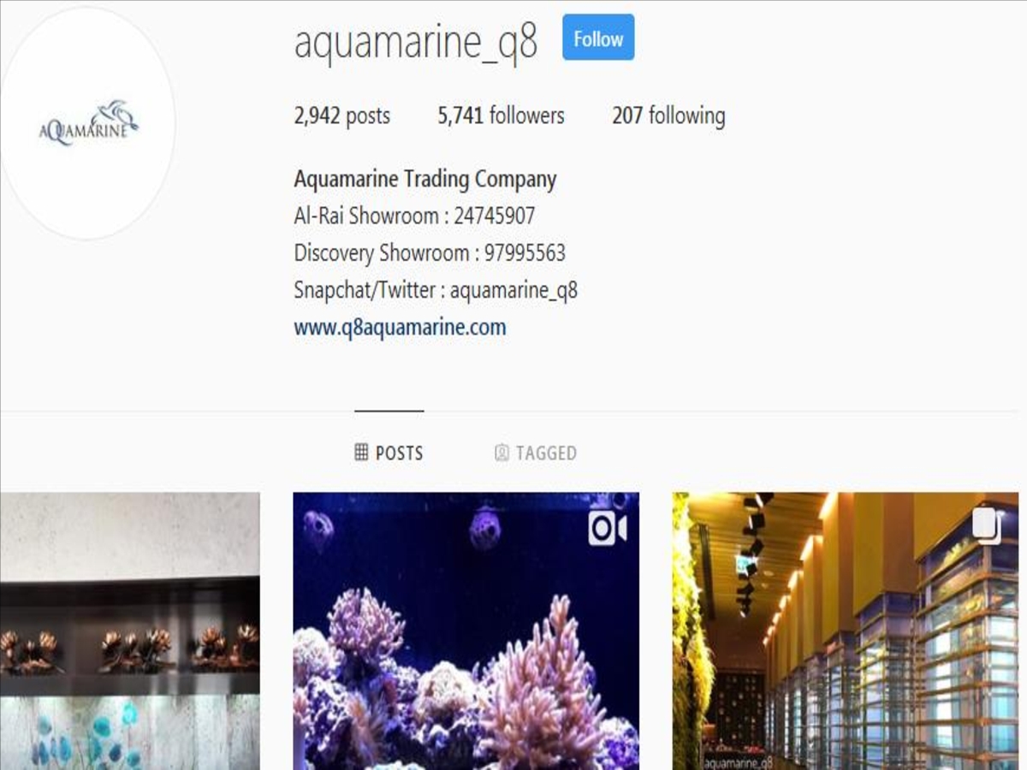Click the video camera icon on coral post

click(608, 529)
